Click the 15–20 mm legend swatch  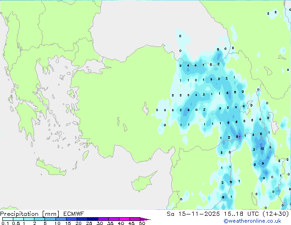click(x=71, y=219)
